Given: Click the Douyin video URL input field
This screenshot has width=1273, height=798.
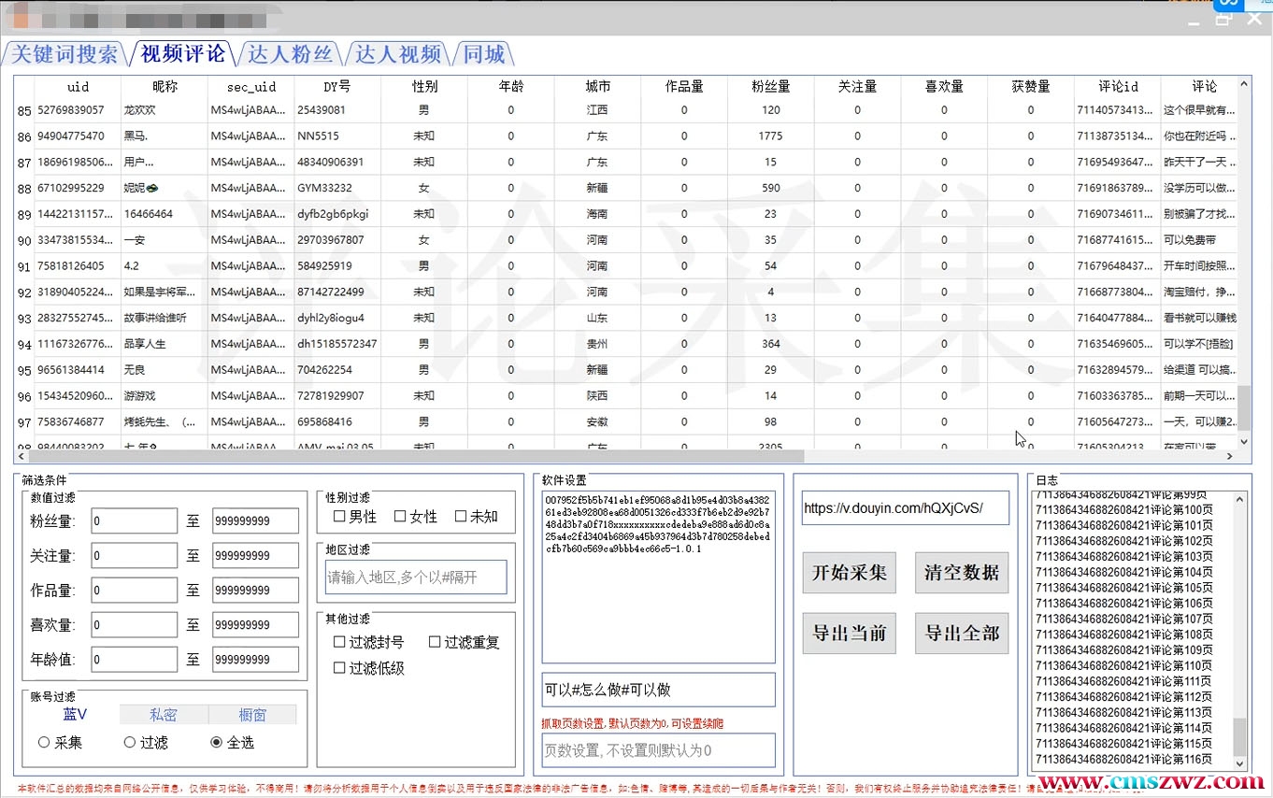Looking at the screenshot, I should [905, 508].
